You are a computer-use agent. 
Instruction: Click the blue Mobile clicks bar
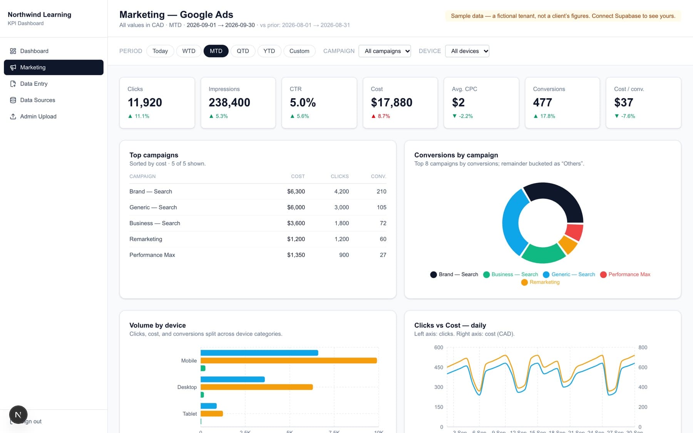tap(259, 353)
